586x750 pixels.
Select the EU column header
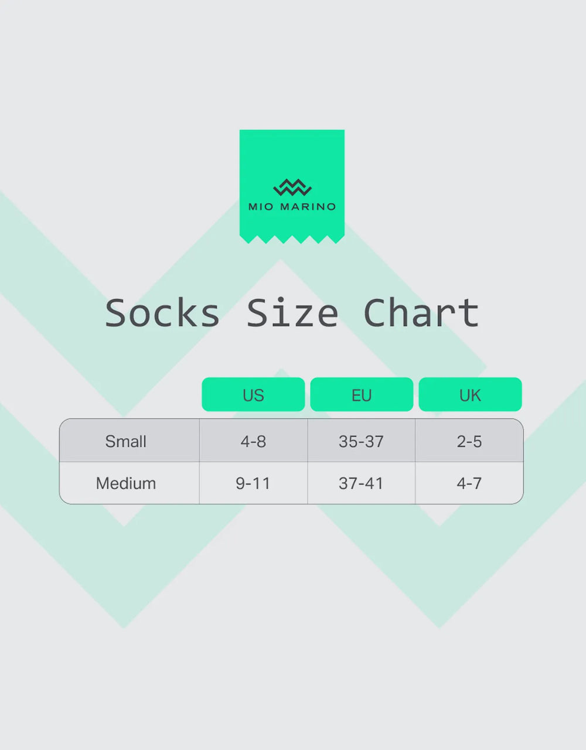click(x=362, y=394)
